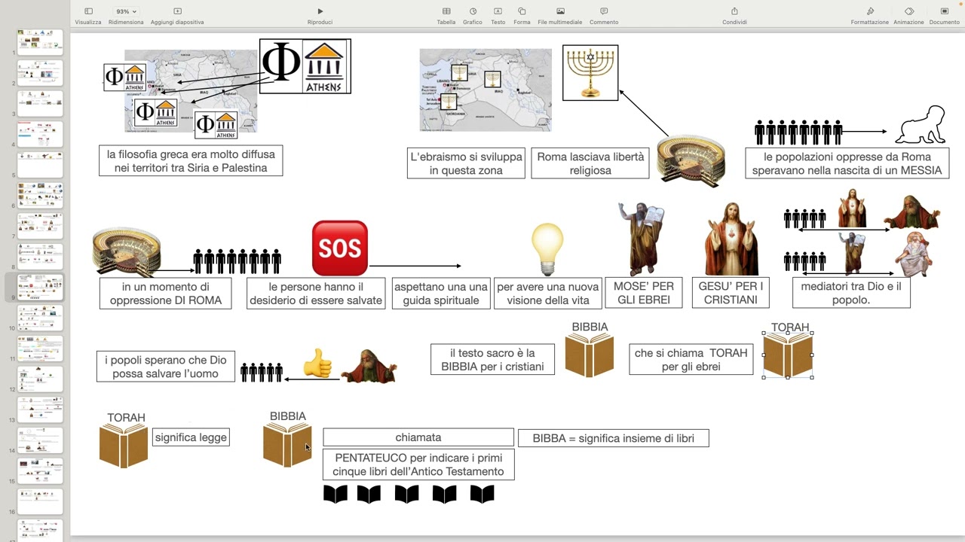
Task: Start the slideshow with Riproduci
Action: (x=320, y=11)
